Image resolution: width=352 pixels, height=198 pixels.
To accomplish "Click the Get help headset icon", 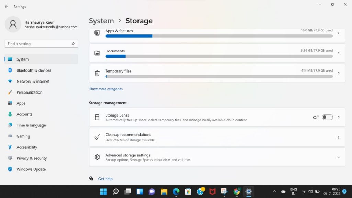I will [x=91, y=179].
